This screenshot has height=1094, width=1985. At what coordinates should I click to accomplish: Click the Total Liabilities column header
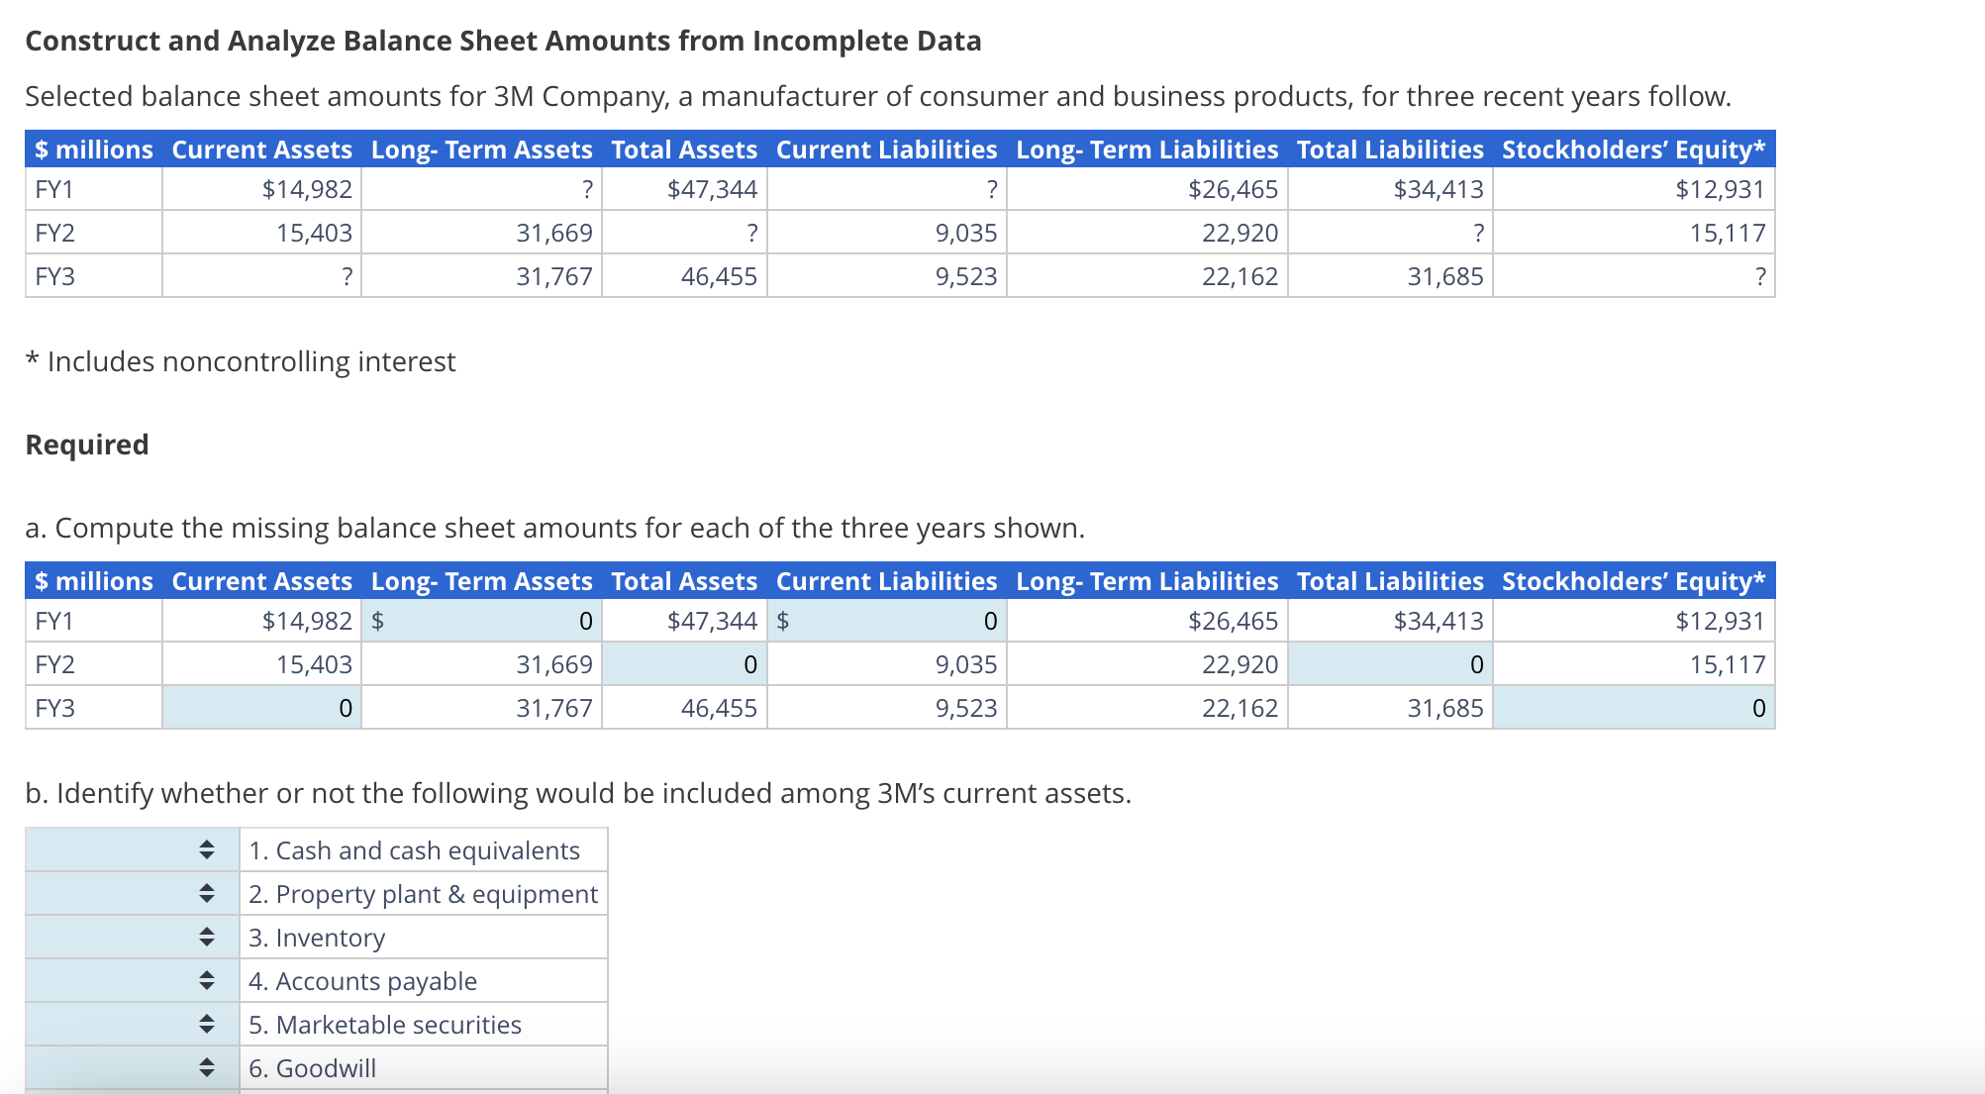pos(1390,582)
